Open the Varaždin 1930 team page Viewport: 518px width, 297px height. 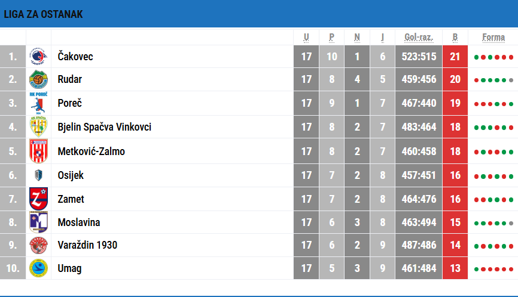87,245
